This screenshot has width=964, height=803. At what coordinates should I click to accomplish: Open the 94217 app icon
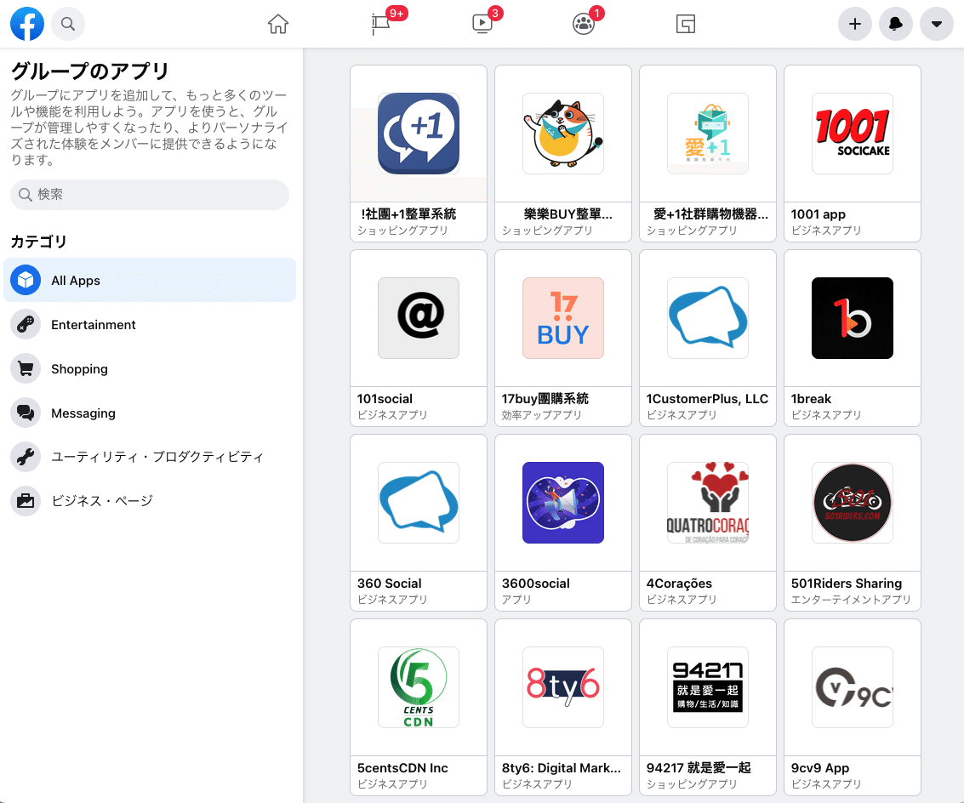tap(708, 687)
